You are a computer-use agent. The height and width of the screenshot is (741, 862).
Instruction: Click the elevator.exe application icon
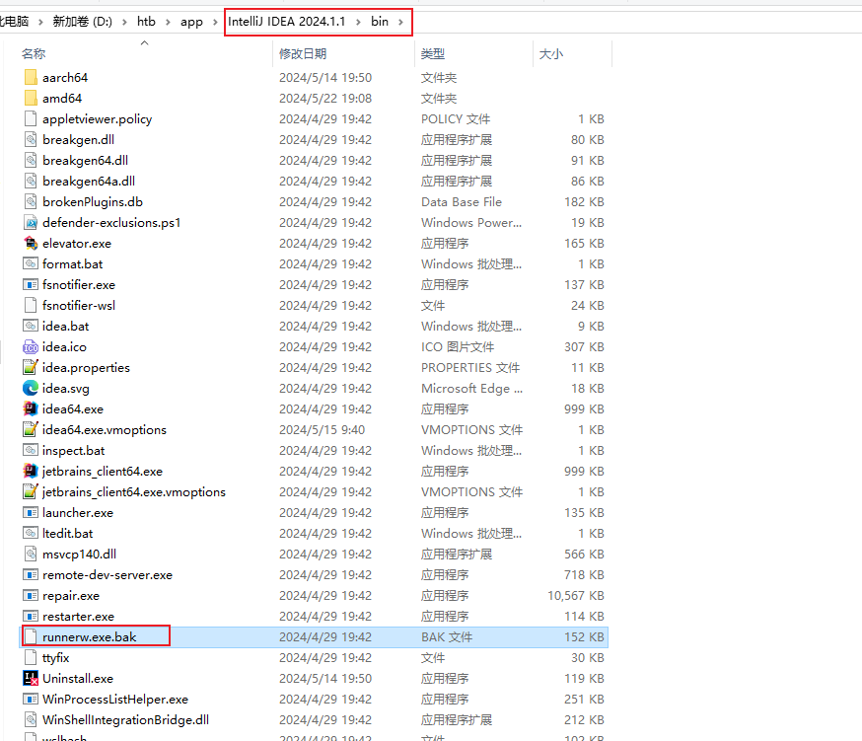pyautogui.click(x=31, y=243)
